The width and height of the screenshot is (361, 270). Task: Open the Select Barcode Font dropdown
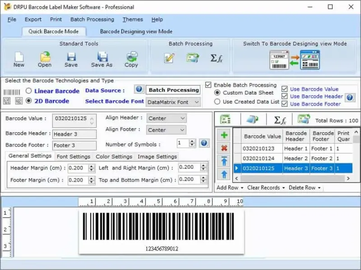tap(173, 102)
